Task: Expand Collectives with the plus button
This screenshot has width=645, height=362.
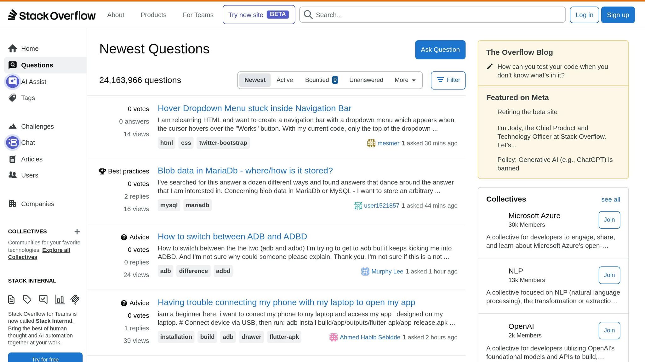Action: 77,232
